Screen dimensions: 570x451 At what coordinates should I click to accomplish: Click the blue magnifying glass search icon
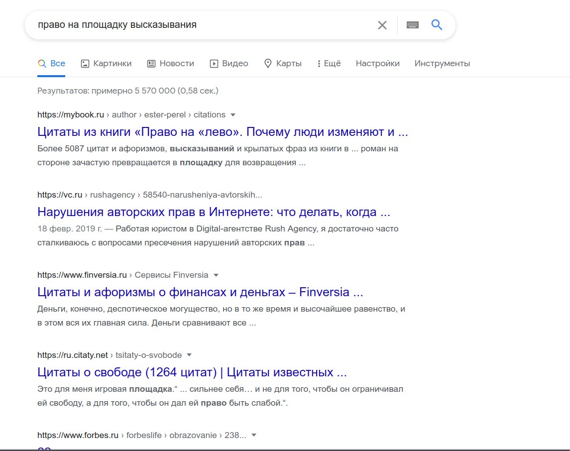[437, 25]
